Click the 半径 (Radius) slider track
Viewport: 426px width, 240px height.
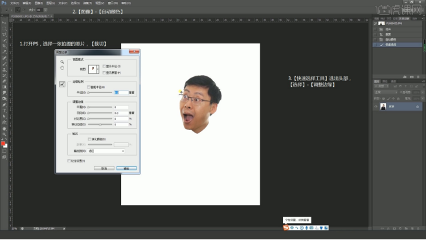(100, 93)
